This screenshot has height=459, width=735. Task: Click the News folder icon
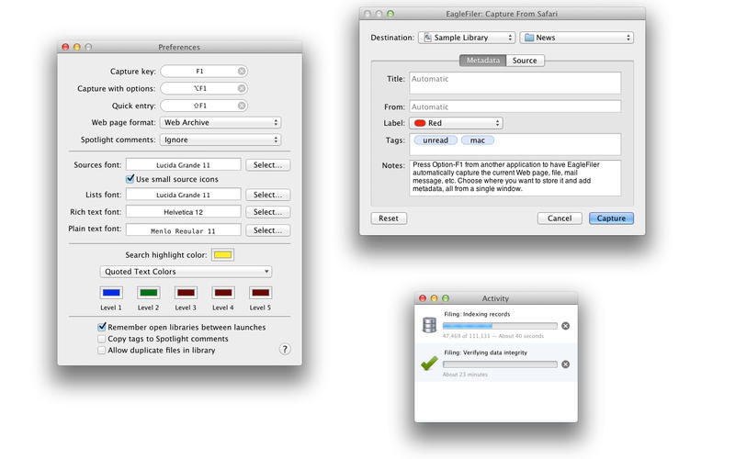click(x=529, y=38)
